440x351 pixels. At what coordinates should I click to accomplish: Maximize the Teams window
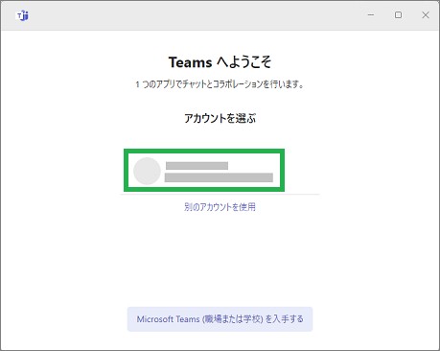pos(398,15)
